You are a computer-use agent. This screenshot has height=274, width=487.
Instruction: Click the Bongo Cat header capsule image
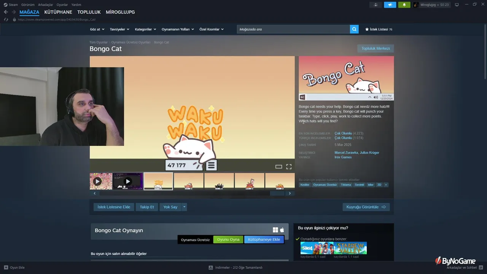point(346,78)
